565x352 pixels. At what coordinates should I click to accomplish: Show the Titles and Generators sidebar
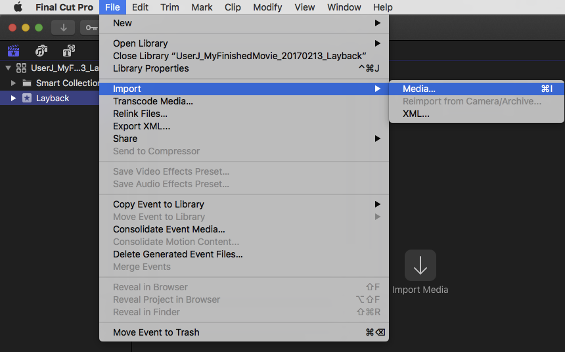[69, 51]
